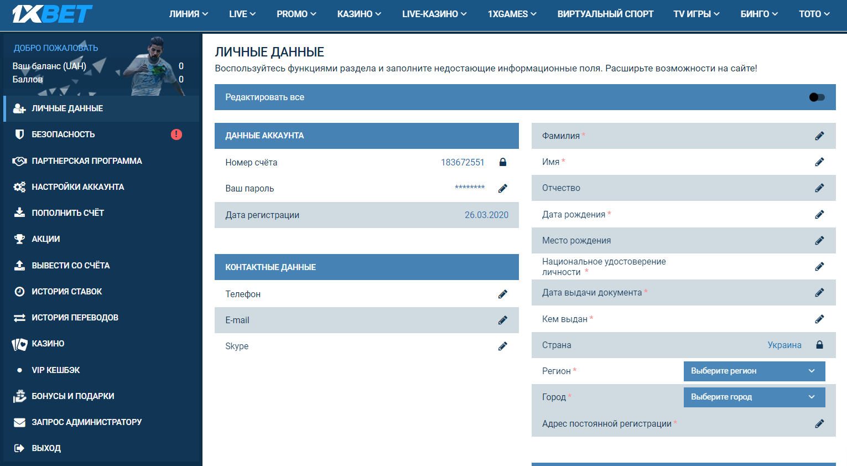
Task: Click the pencil icon next to Фамилия
Action: coord(819,136)
